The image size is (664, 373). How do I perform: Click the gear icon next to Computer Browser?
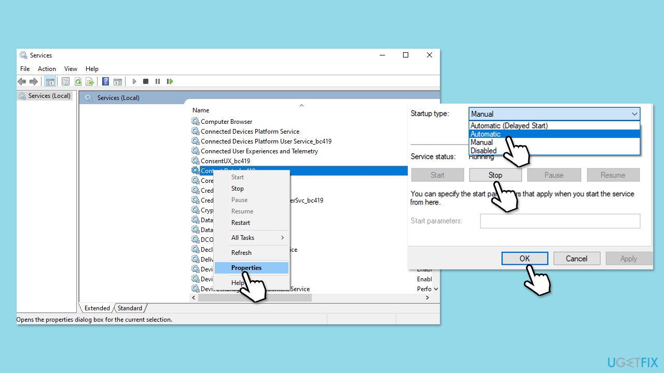(x=196, y=121)
